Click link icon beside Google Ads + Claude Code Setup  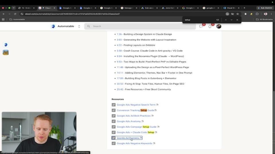pyautogui.click(x=113, y=132)
